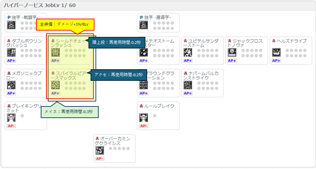Select the ダブルボウリングバッシュ skill icon

pos(11,52)
